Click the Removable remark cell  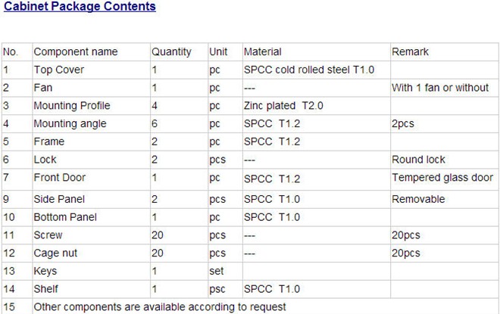point(418,199)
